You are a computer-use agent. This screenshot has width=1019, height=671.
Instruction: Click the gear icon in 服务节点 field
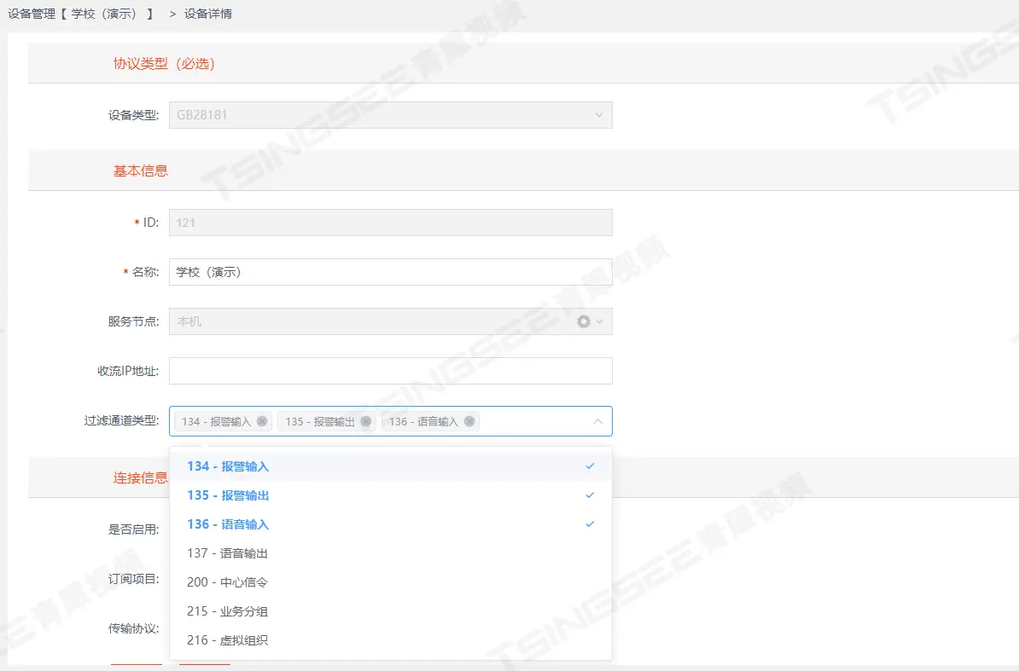[x=584, y=321]
